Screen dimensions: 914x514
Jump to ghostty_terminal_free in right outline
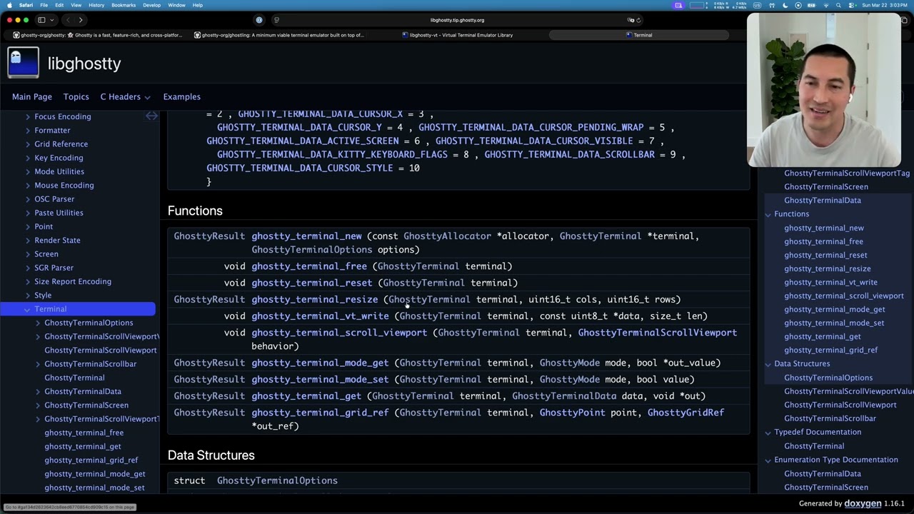[823, 241]
